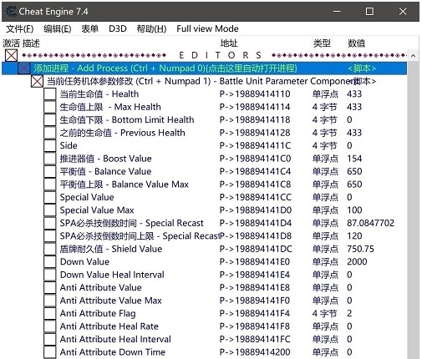Click Balance Value Max number 650
Screen dimensions: 422x359
point(354,185)
